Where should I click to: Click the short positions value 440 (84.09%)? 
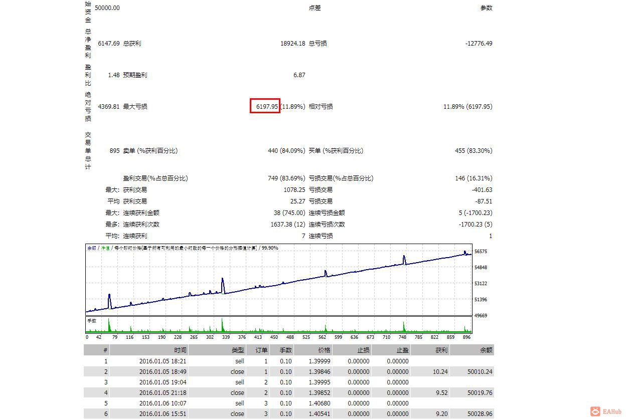pos(286,151)
